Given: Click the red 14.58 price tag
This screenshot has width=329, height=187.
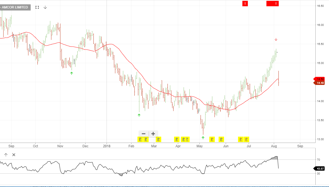Looking at the screenshot, I should (319, 79).
